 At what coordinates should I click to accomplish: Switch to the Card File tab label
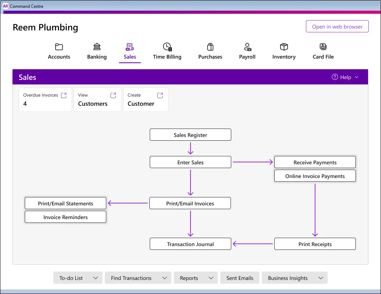click(323, 57)
